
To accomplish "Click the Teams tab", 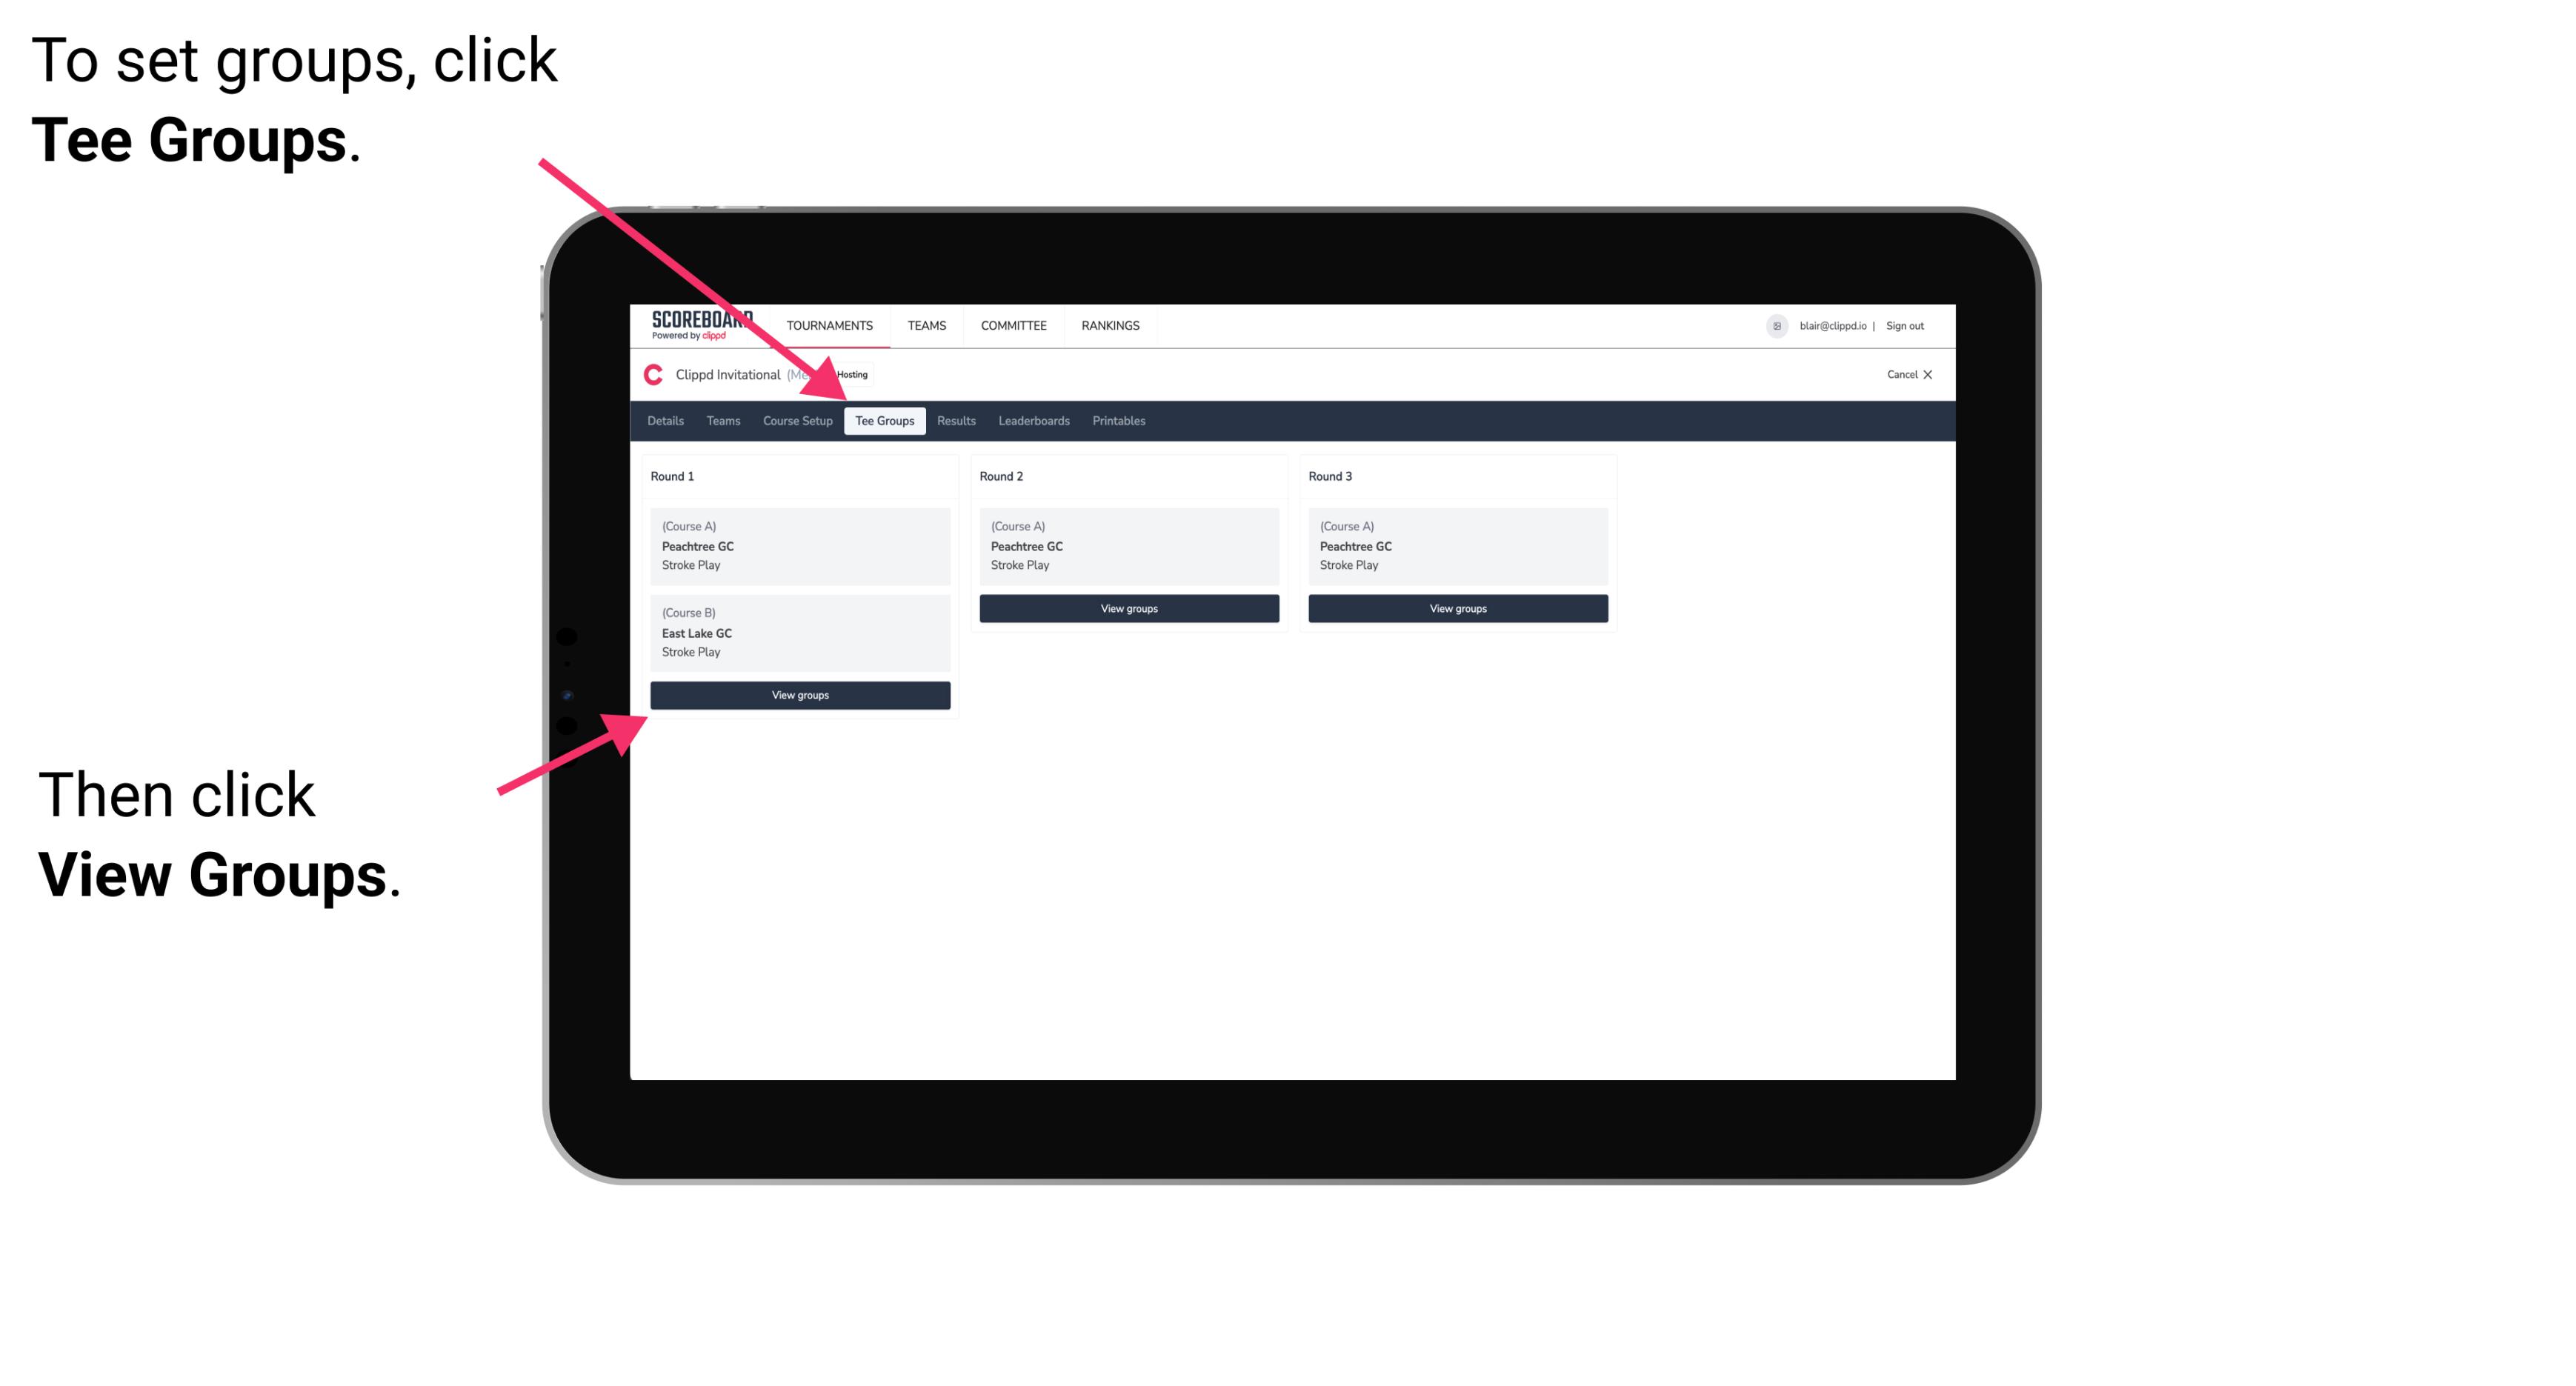I will (x=719, y=420).
